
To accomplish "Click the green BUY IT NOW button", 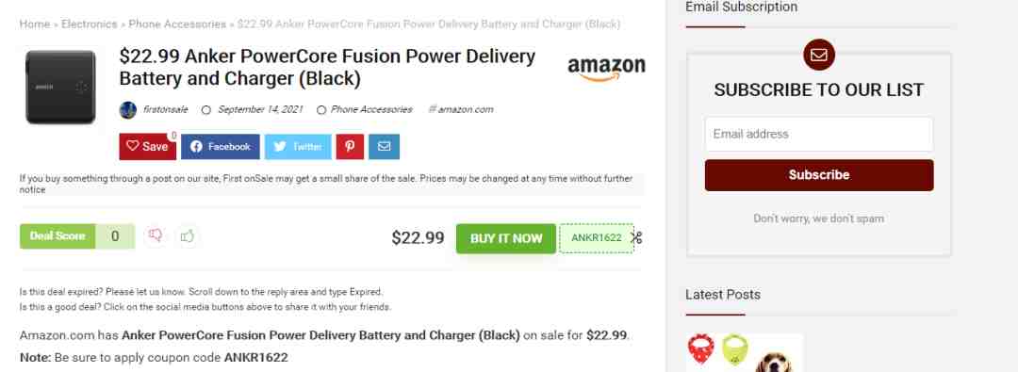I will point(506,238).
